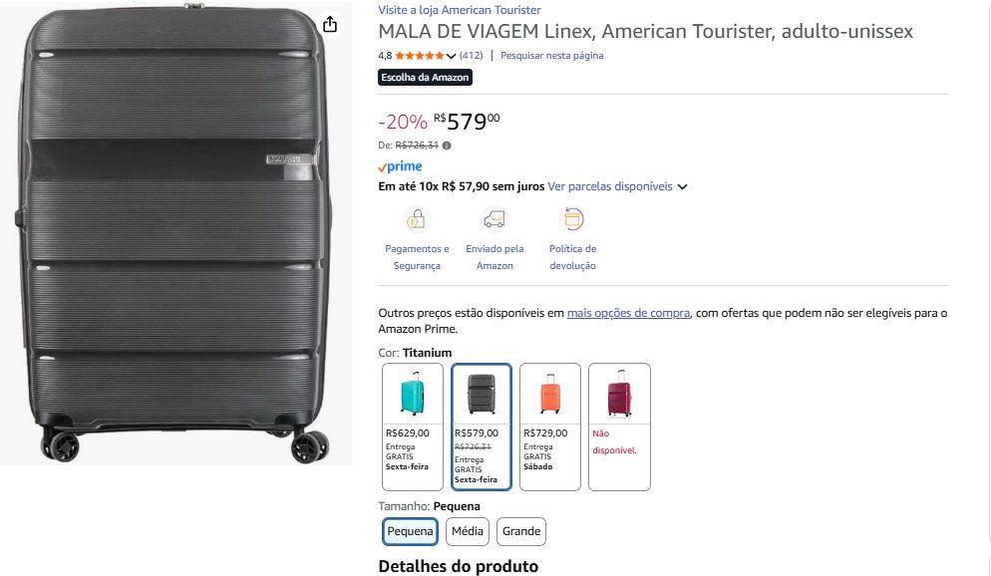Click the mais opções de compra link
The image size is (991, 576).
pos(628,313)
